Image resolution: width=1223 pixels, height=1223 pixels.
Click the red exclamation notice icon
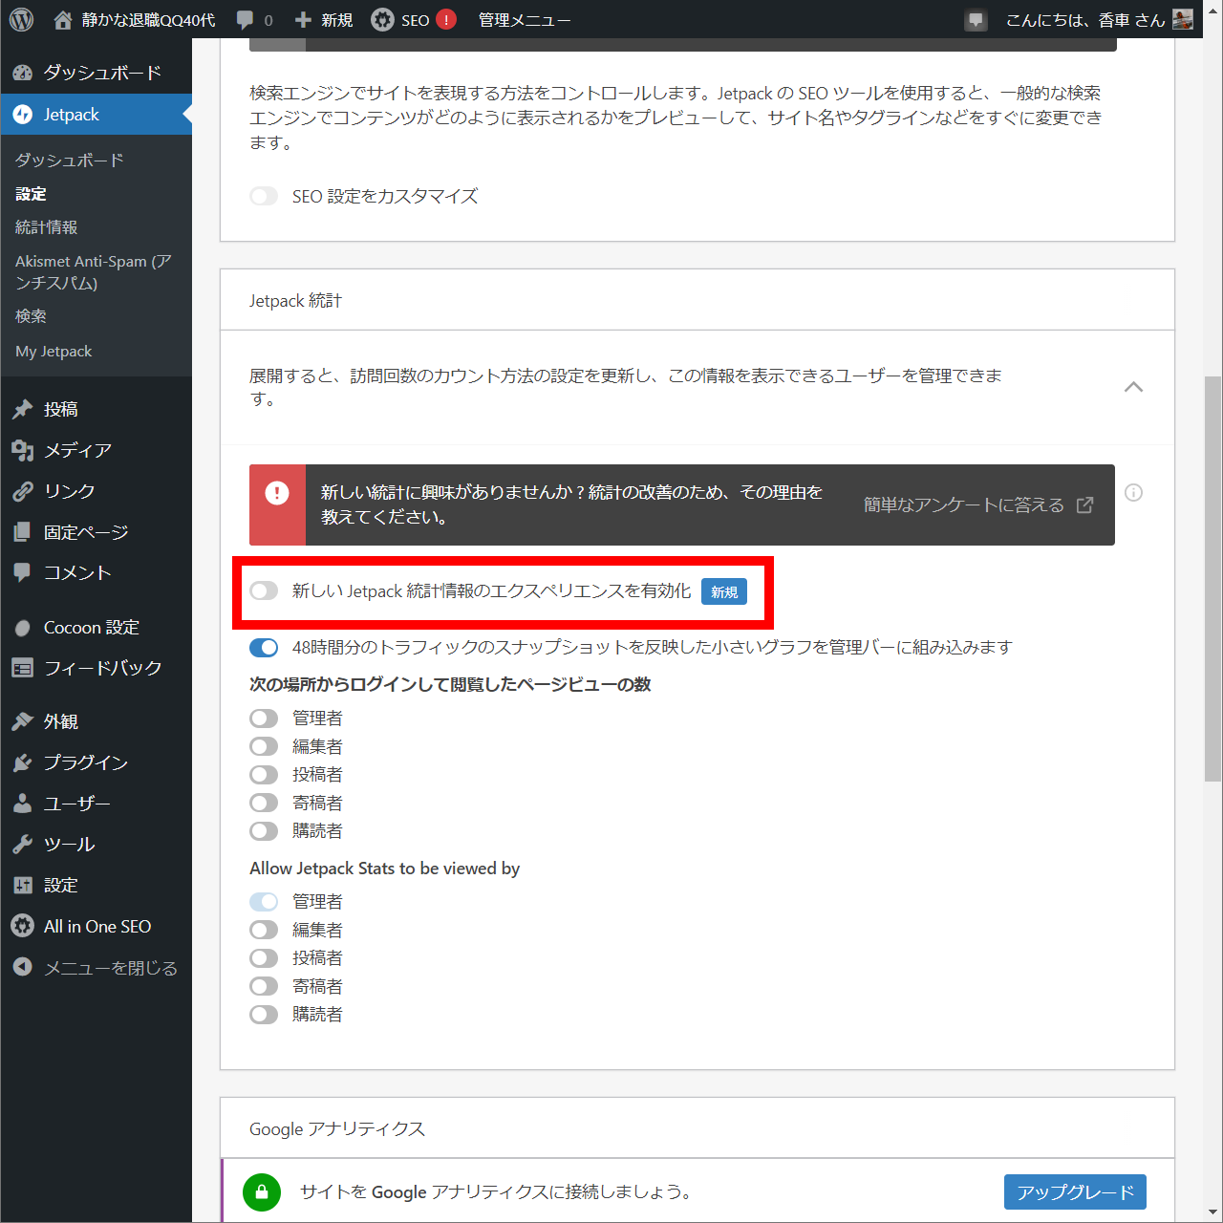click(x=277, y=493)
